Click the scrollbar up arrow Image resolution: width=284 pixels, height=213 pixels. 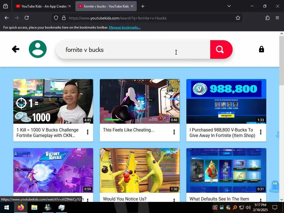coord(282,34)
